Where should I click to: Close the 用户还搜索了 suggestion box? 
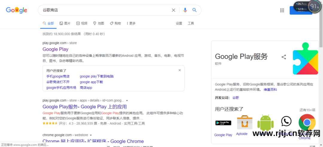(x=180, y=70)
